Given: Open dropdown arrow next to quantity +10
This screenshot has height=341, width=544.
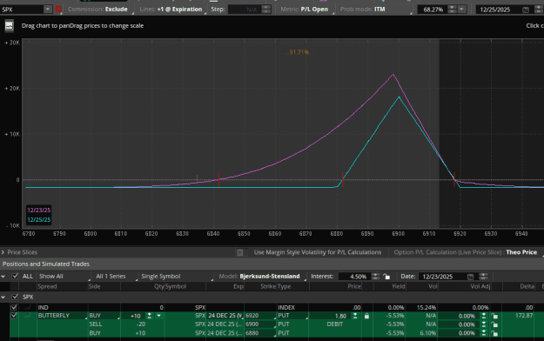Looking at the screenshot, I should click(159, 316).
